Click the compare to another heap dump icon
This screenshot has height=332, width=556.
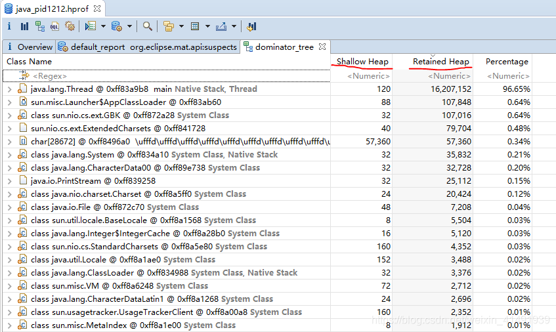[x=251, y=26]
